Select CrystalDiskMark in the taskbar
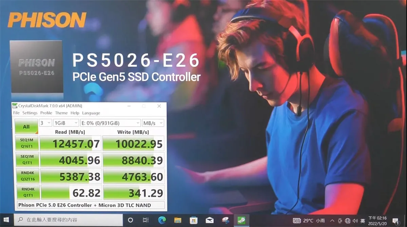This screenshot has width=407, height=227. pos(241,220)
